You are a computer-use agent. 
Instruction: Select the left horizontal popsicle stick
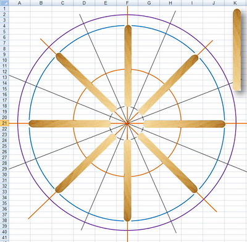pos(70,123)
